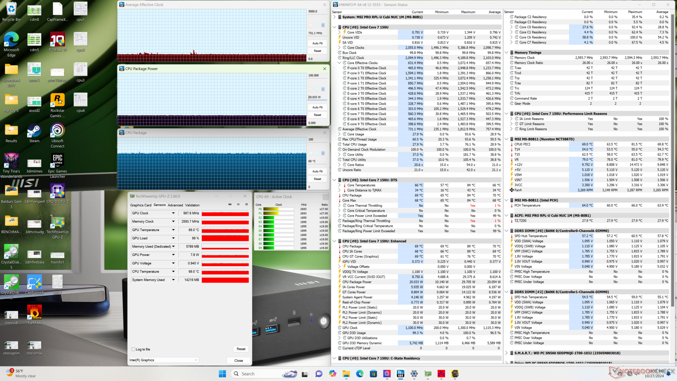The image size is (677, 381).
Task: Open the PCMark 10 desktop icon
Action: (57, 42)
